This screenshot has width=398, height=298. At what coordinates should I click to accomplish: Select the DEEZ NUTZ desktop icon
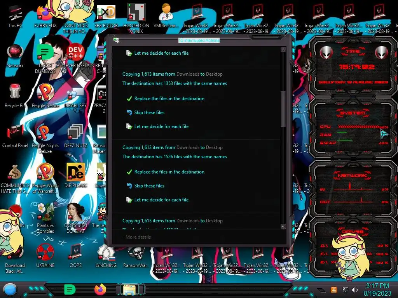75,136
